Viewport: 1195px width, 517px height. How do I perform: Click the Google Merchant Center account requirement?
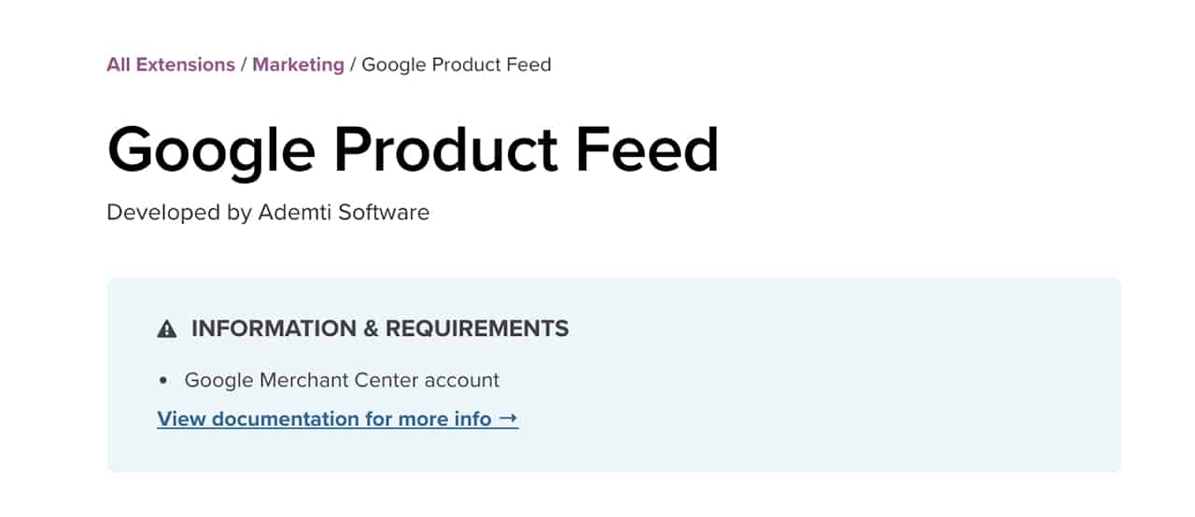342,380
